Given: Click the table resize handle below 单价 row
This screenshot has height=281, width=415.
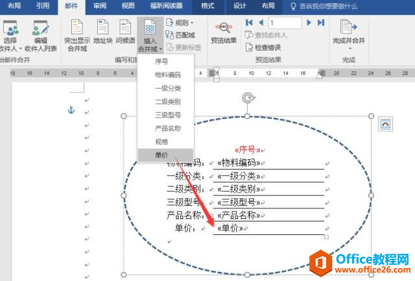Looking at the screenshot, I should click(326, 237).
